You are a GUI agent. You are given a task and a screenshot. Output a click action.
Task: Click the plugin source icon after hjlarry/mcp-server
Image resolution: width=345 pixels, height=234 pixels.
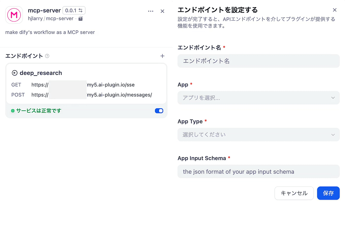tap(80, 18)
